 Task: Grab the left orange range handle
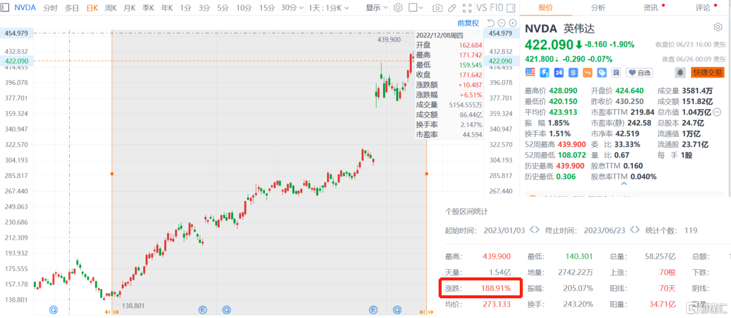click(x=112, y=174)
